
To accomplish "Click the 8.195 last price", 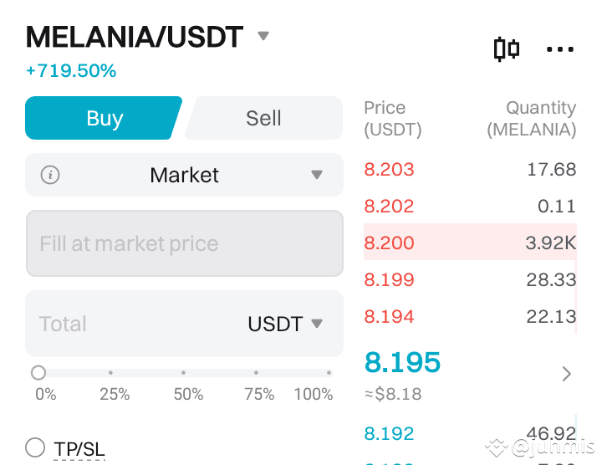I will [402, 362].
